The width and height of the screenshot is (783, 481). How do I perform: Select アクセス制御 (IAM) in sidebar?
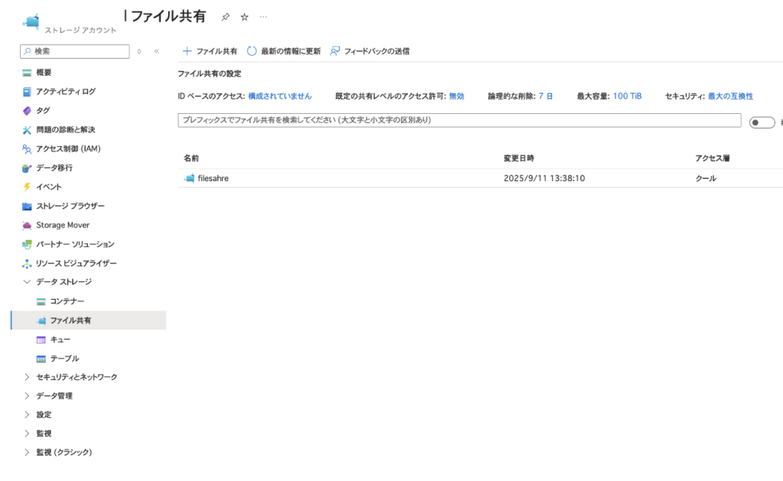pos(68,149)
